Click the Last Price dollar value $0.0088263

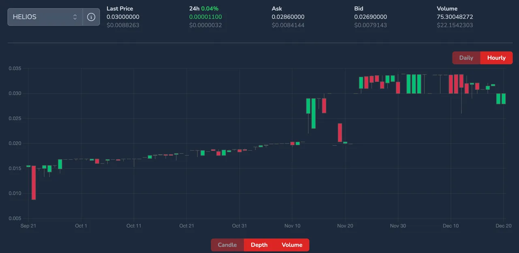point(123,25)
